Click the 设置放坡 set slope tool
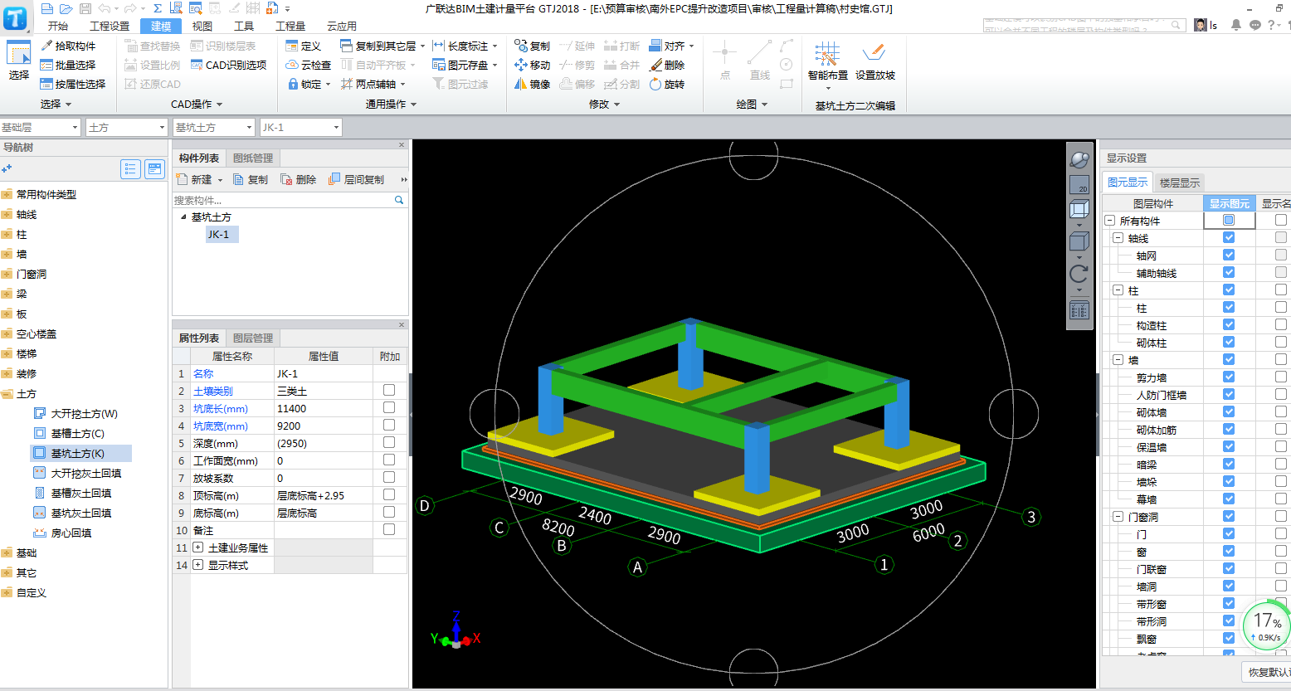Viewport: 1291px width, 691px height. tap(874, 62)
